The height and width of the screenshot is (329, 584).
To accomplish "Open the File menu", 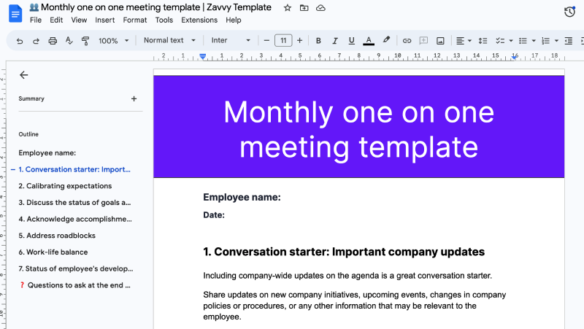I will point(35,20).
